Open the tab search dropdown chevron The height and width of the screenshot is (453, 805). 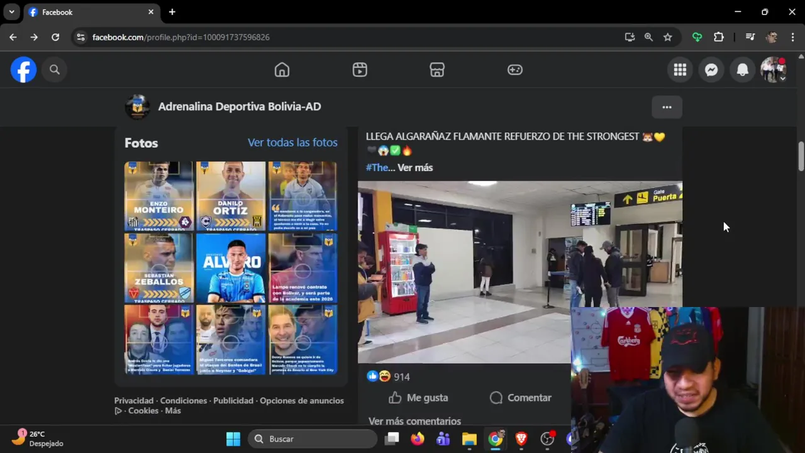point(11,12)
